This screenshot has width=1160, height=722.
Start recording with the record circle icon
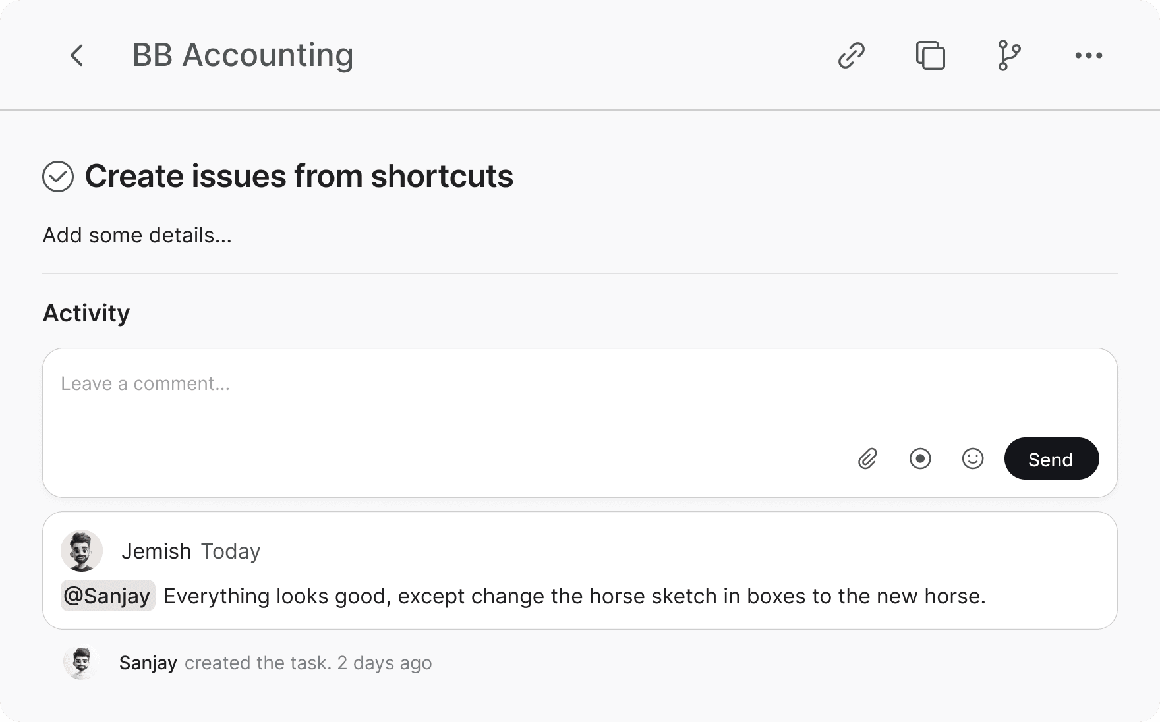pyautogui.click(x=920, y=458)
